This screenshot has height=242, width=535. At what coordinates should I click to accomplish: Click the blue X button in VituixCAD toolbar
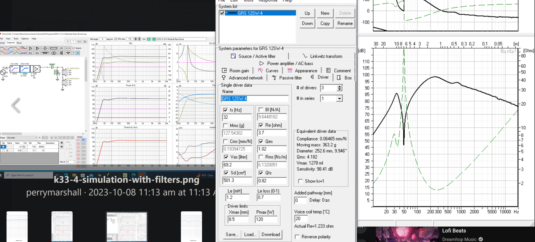click(x=78, y=53)
